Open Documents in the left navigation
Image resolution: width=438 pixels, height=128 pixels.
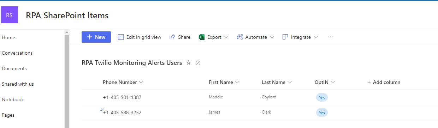(14, 68)
